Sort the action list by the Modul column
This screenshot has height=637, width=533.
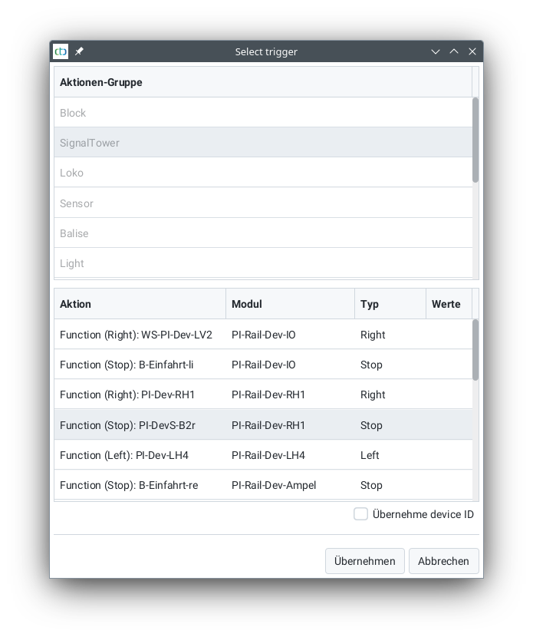pyautogui.click(x=245, y=304)
